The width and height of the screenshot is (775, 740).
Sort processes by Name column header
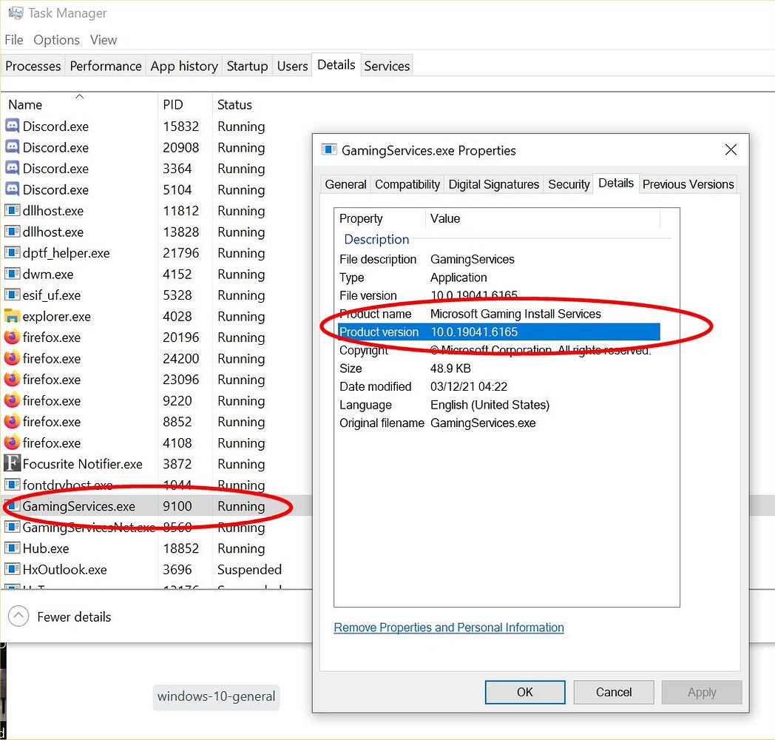tap(79, 104)
